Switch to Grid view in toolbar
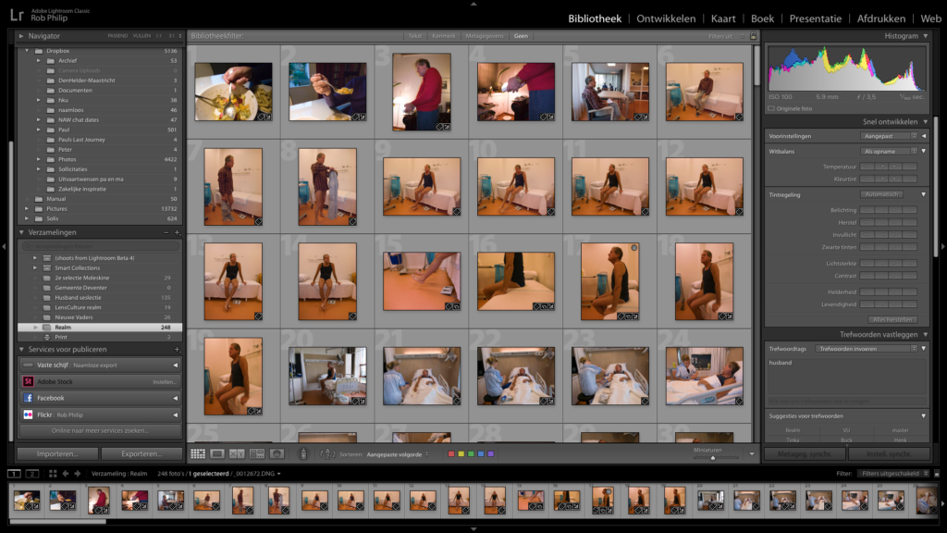Image resolution: width=947 pixels, height=533 pixels. (x=198, y=453)
